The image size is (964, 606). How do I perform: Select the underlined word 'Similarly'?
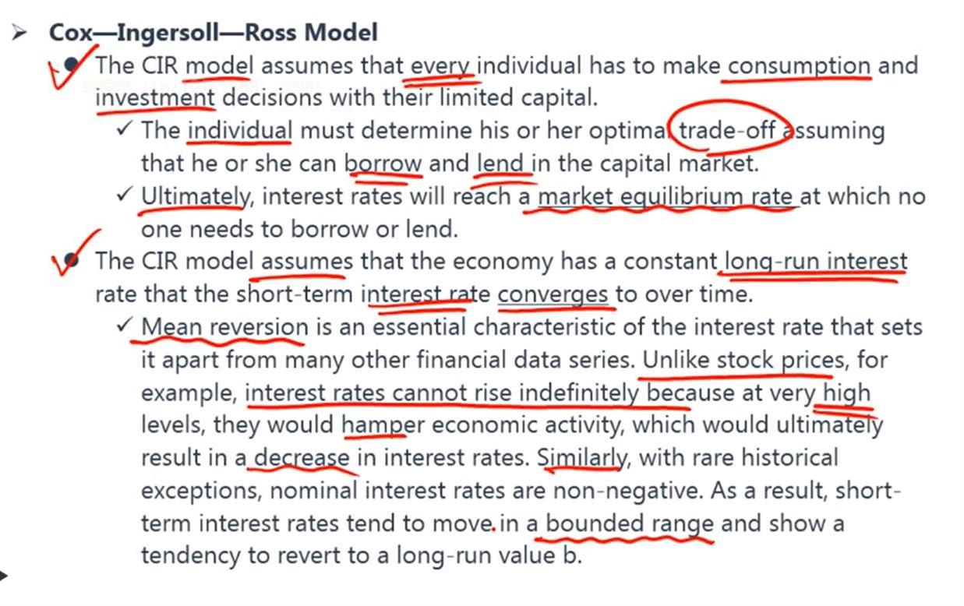tap(581, 459)
